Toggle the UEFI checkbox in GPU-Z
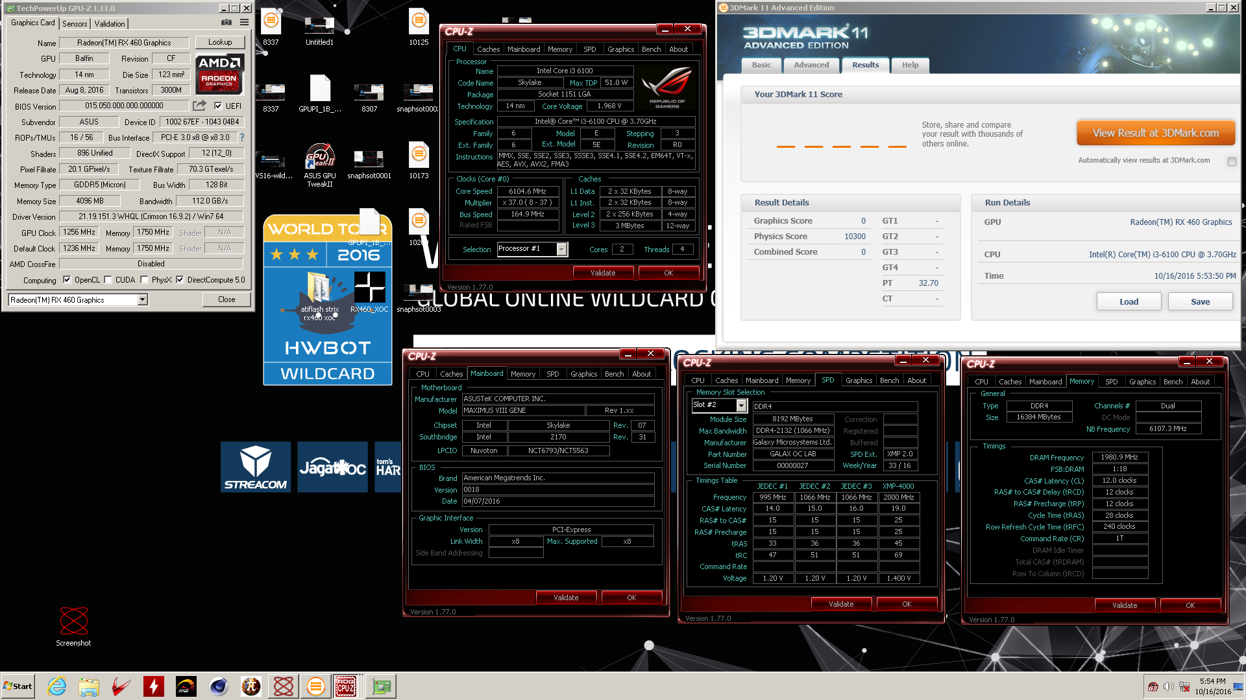 pyautogui.click(x=218, y=106)
